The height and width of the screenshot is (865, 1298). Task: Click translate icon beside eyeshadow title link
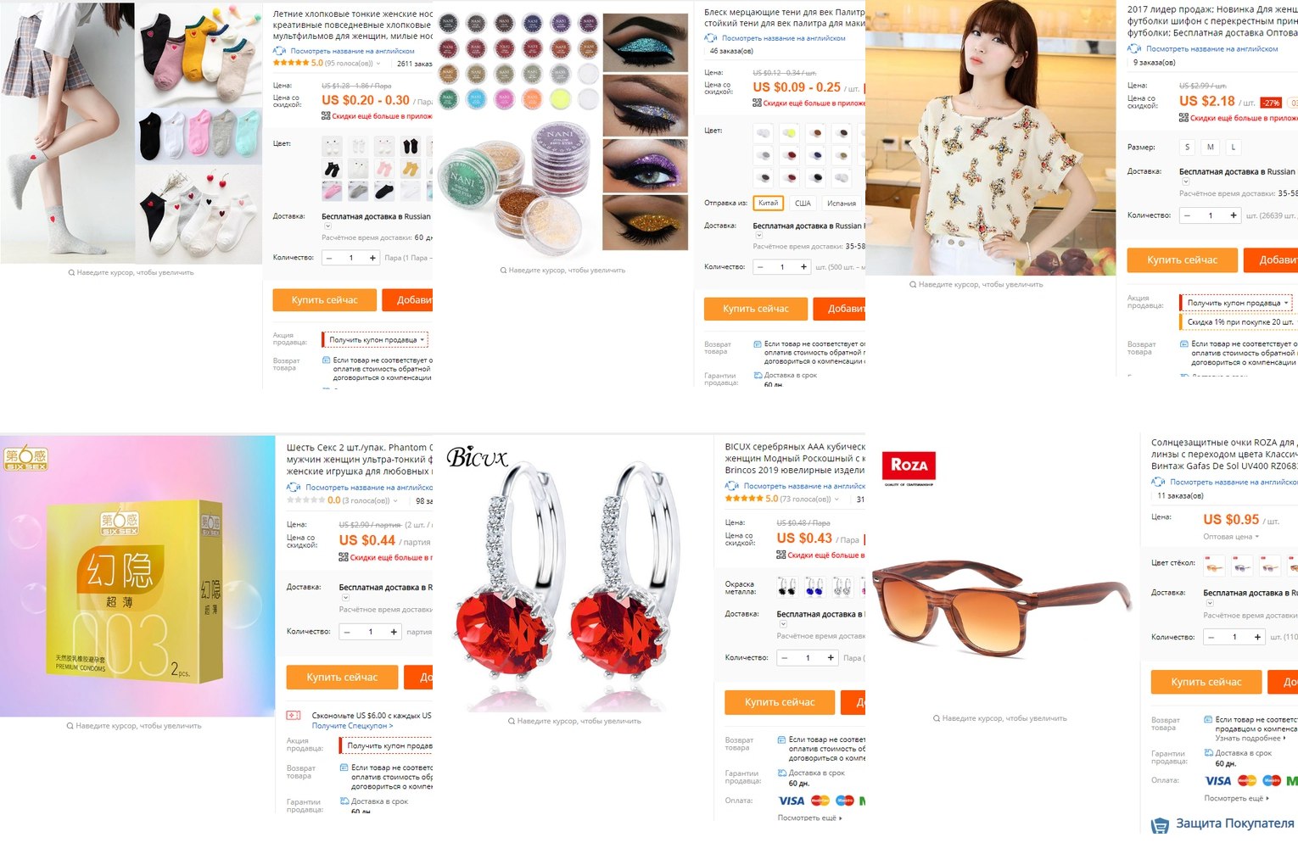click(711, 38)
